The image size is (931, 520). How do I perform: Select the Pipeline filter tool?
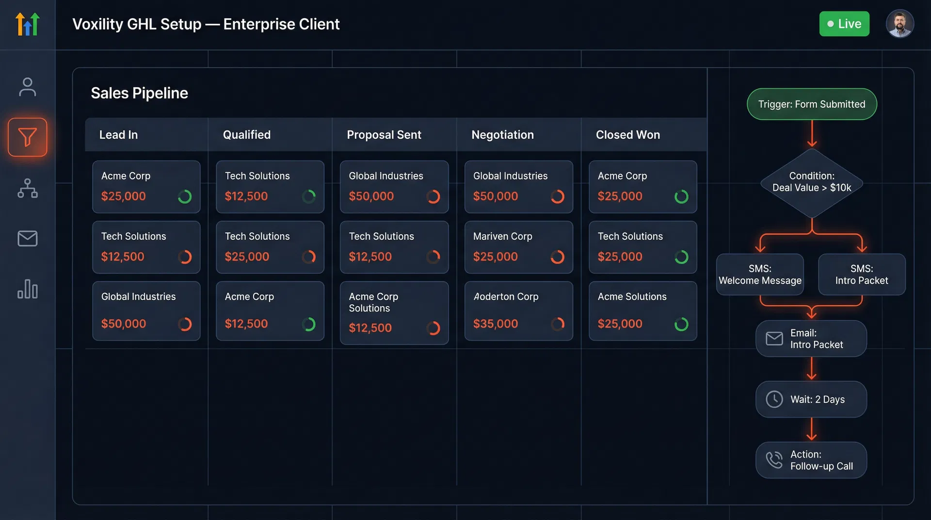[28, 137]
